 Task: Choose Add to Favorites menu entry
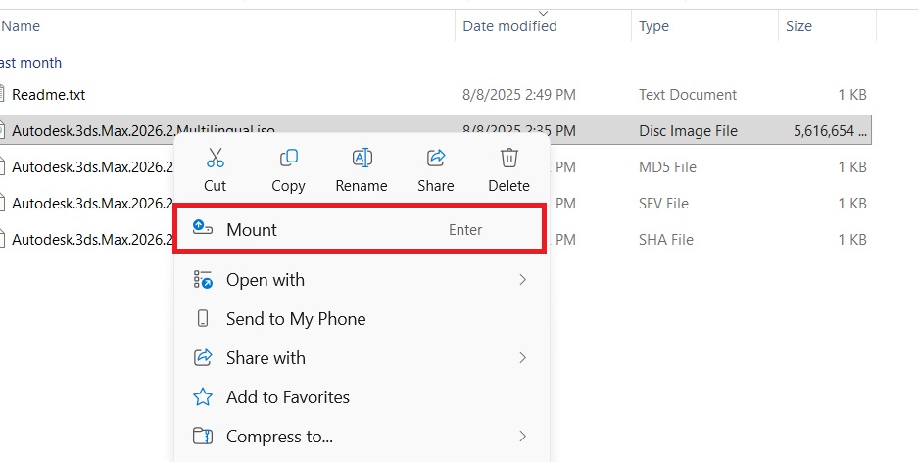point(287,397)
